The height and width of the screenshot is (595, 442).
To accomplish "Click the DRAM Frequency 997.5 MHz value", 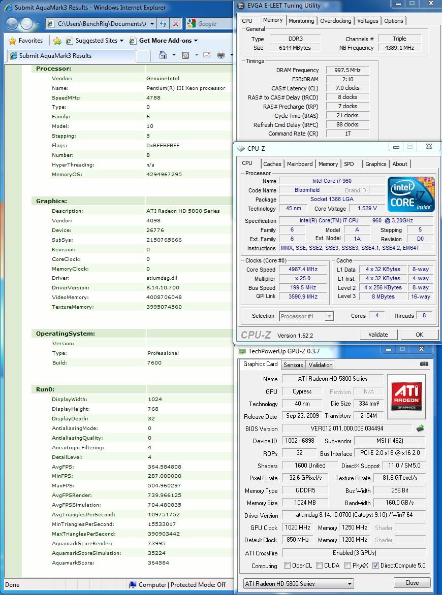I will tap(348, 70).
